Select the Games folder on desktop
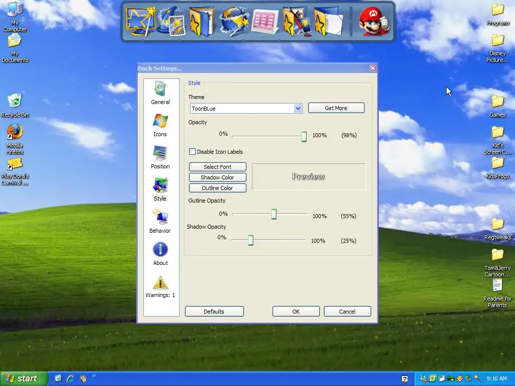Image resolution: width=515 pixels, height=386 pixels. coord(497,106)
